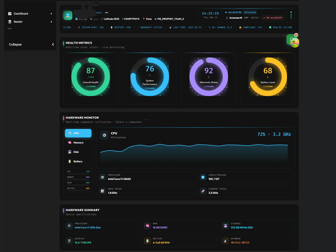Viewport: 336px width, 252px height.
Task: Click the 16 GB DDR5 RAM value
Action: (x=160, y=227)
